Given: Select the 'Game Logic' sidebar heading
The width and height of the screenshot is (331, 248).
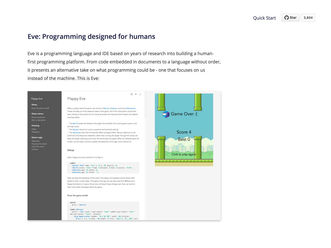Looking at the screenshot, I should coord(37,138).
